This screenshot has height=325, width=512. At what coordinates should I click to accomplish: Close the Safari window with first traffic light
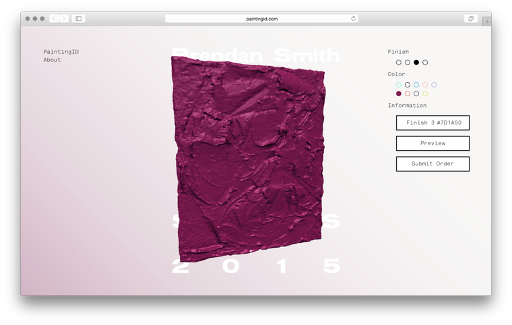[28, 19]
